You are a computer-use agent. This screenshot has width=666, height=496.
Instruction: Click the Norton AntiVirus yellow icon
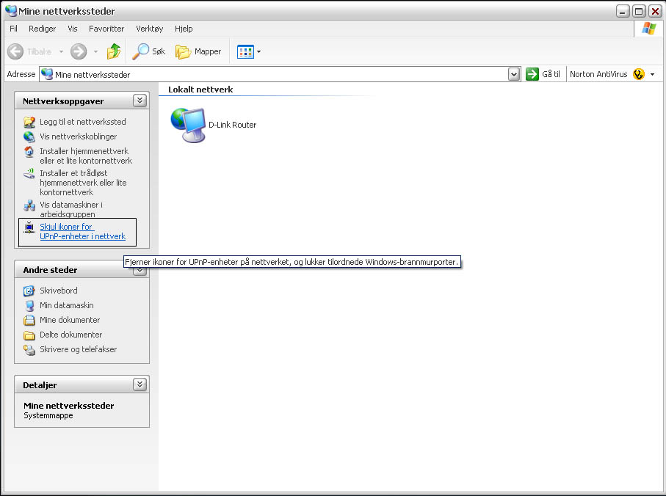639,74
